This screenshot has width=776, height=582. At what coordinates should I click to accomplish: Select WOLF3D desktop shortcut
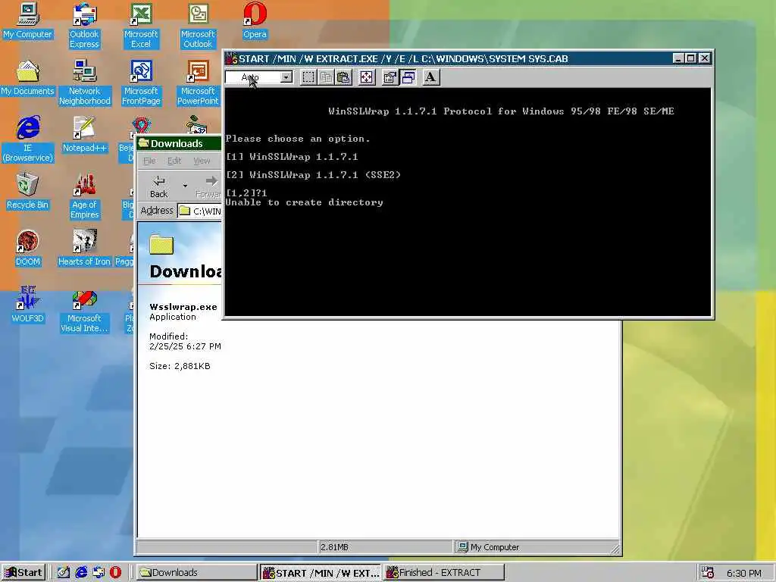tap(28, 305)
